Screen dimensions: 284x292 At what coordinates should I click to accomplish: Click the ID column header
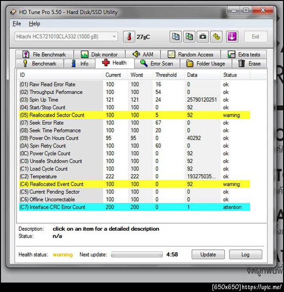60,75
